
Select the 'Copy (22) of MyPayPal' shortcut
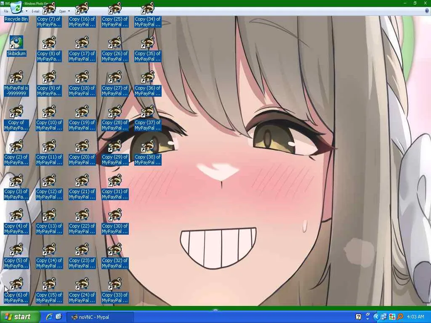coord(82,221)
